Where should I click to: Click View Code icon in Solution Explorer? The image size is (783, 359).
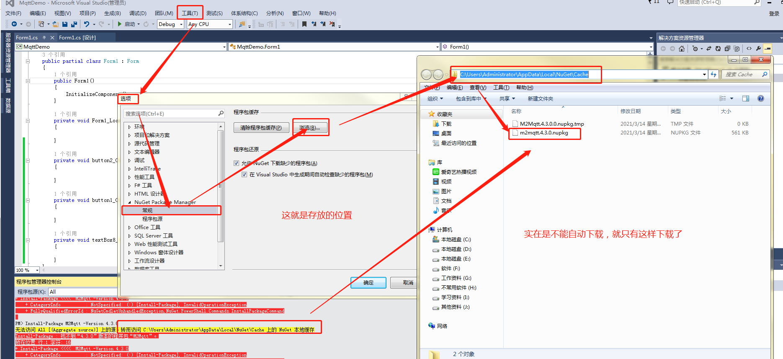click(x=749, y=49)
